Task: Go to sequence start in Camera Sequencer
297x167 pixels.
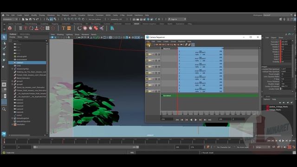Action: pyautogui.click(x=177, y=120)
